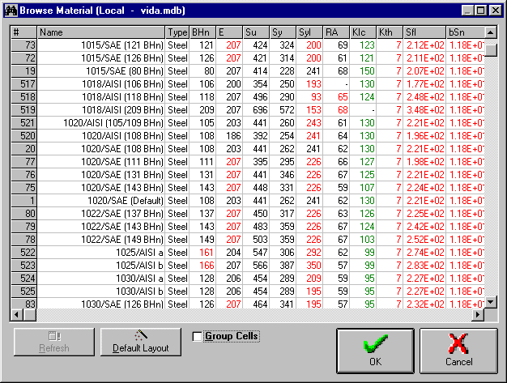Click the Name column header
This screenshot has width=507, height=383.
point(100,32)
